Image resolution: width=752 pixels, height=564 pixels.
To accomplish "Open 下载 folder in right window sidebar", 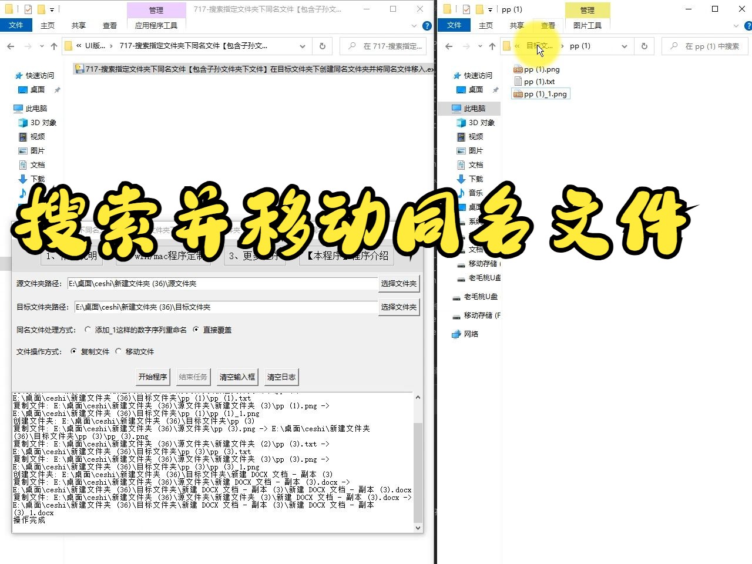I will (x=470, y=179).
